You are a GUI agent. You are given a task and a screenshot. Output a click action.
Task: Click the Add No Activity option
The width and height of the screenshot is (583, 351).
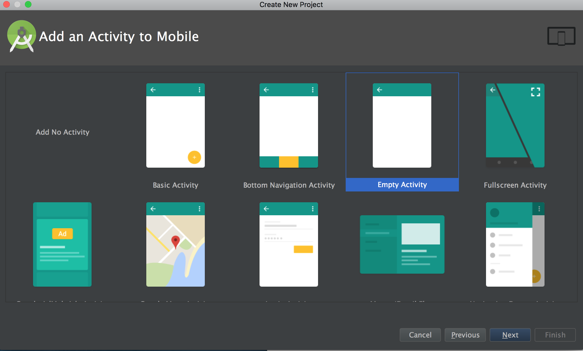click(62, 132)
